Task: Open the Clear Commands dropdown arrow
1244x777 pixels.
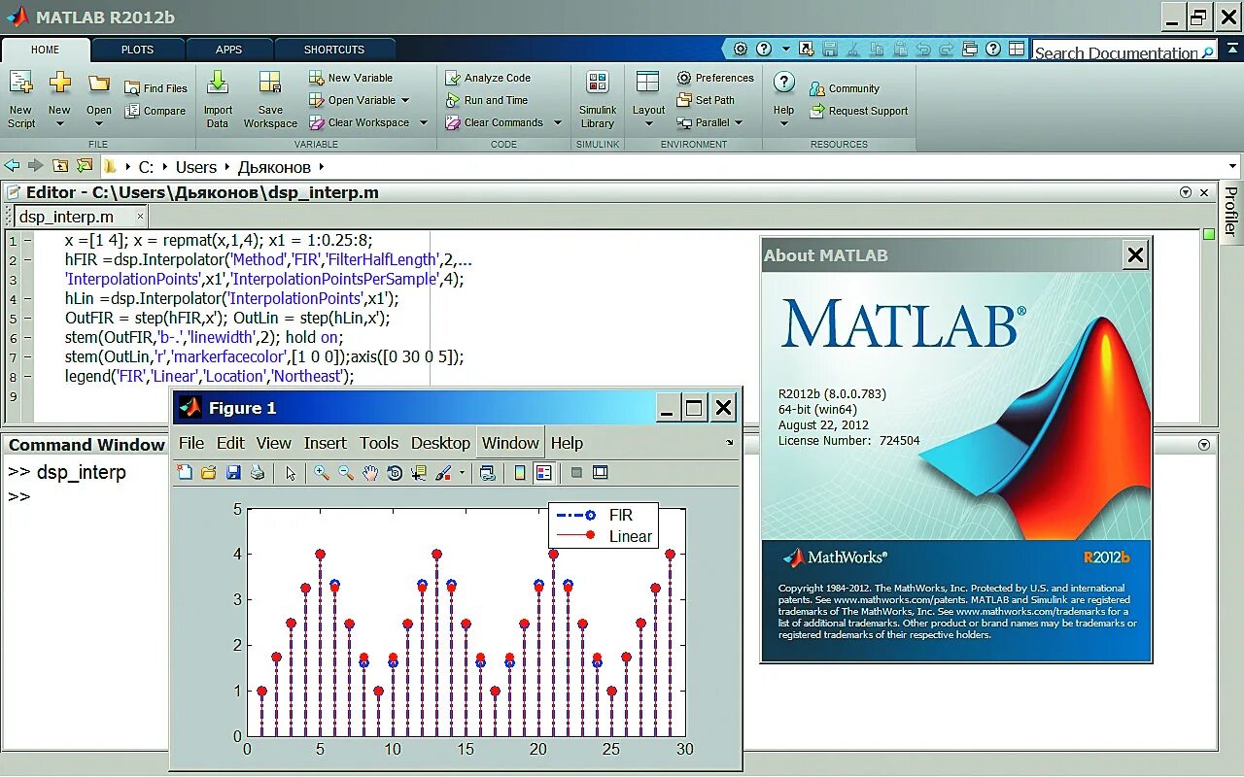Action: 558,122
